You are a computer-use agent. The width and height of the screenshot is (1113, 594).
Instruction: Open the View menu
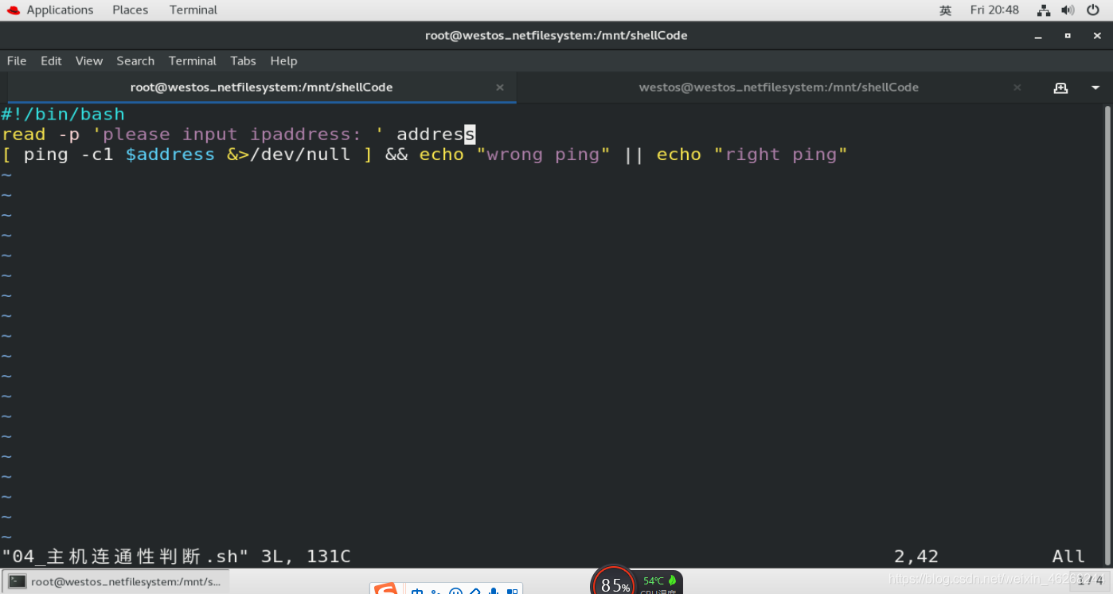point(89,61)
